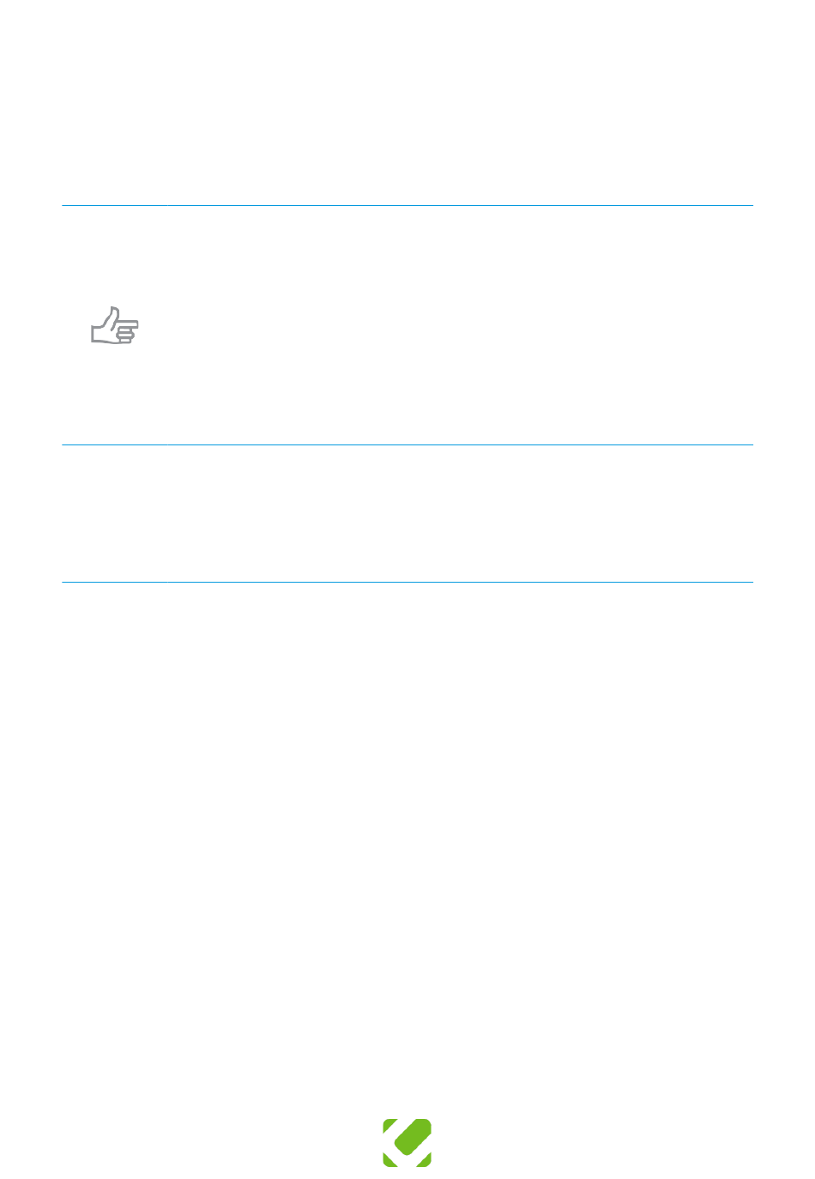
Task: Click the white space directly above green logo
Action: 407,1090
